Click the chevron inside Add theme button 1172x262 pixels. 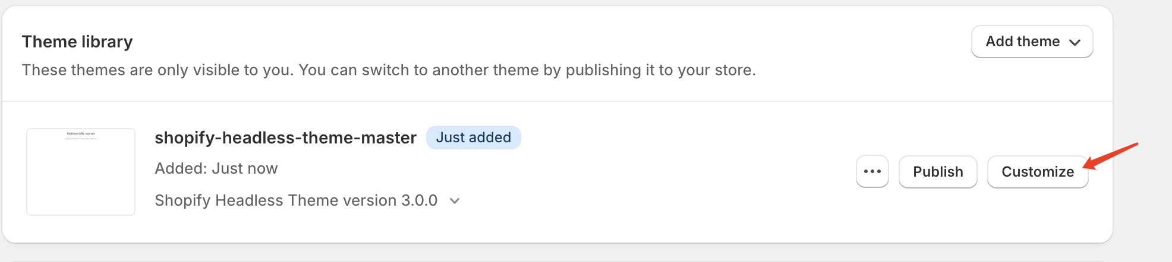[1075, 42]
